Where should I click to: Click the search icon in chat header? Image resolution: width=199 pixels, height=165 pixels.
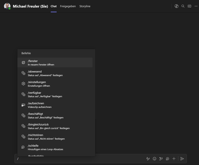click(x=183, y=6)
